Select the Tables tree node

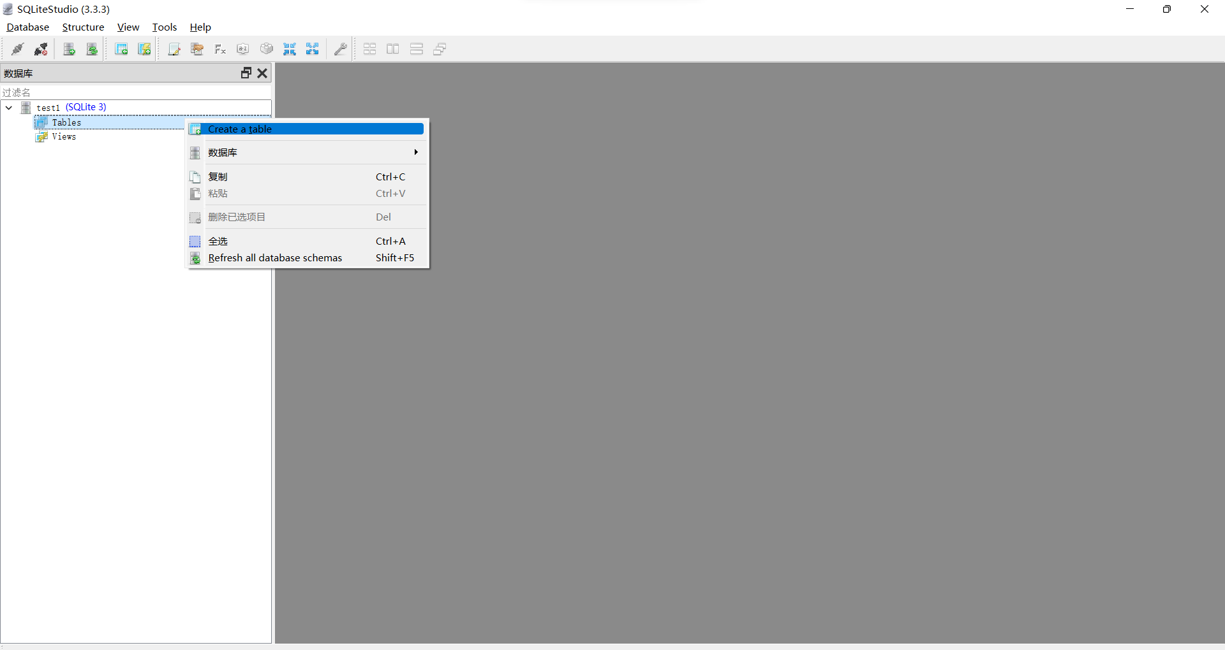click(67, 122)
